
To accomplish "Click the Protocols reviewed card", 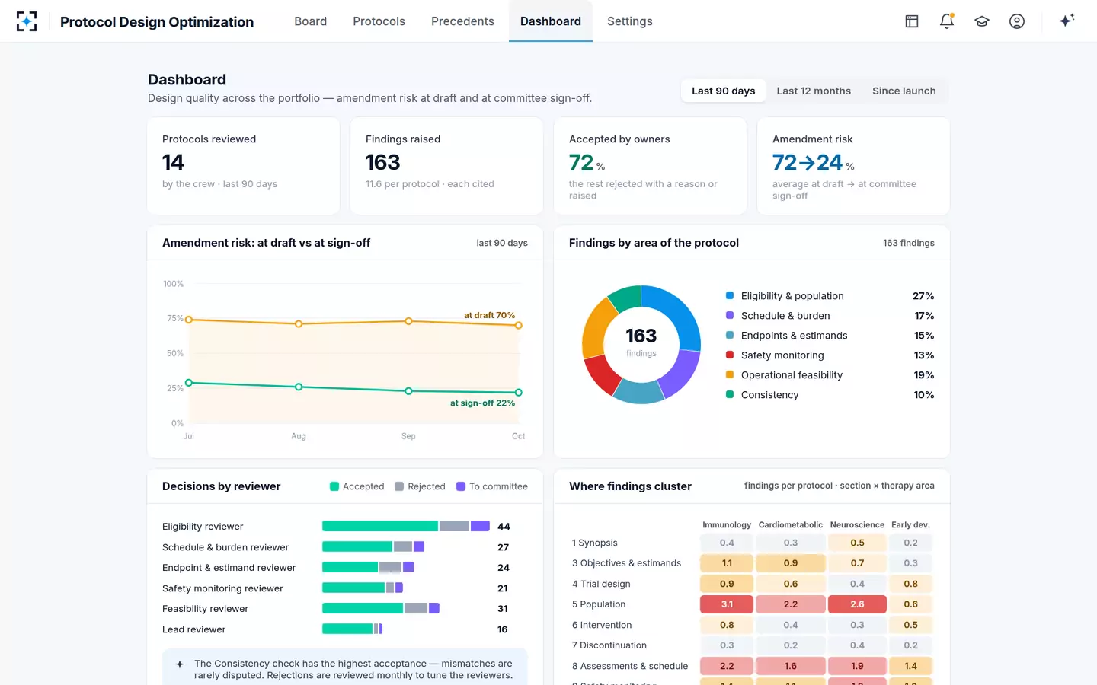I will (244, 166).
